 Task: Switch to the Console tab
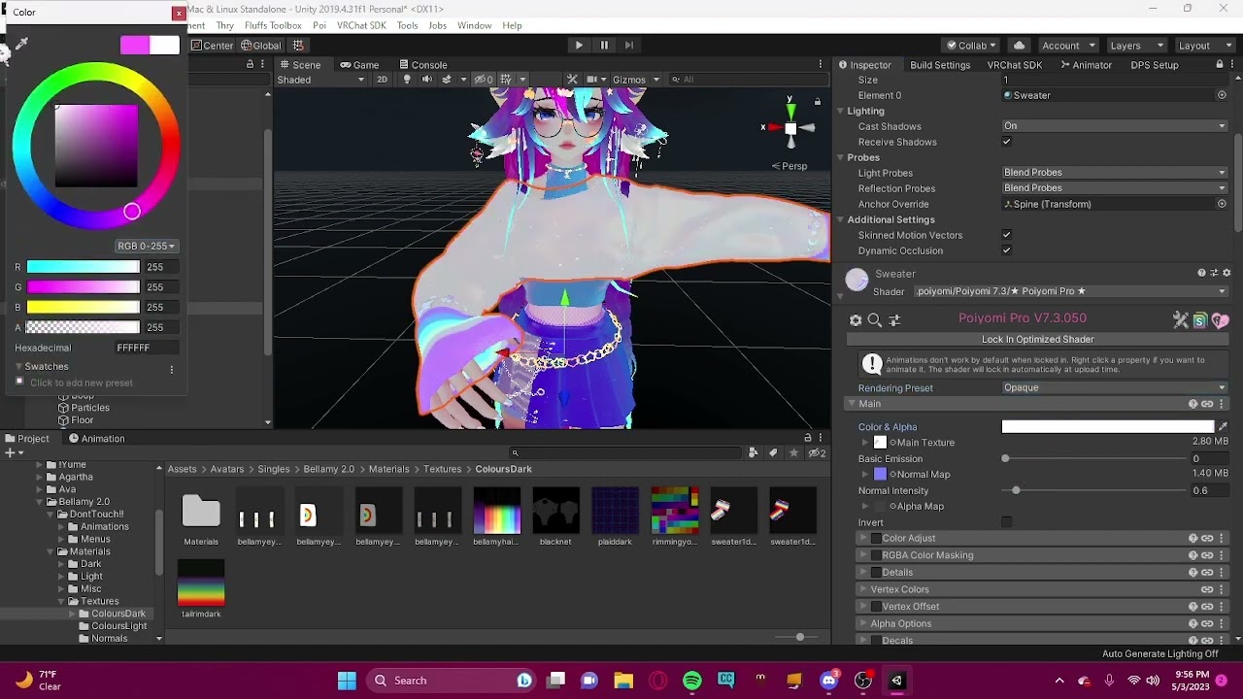[x=421, y=65]
